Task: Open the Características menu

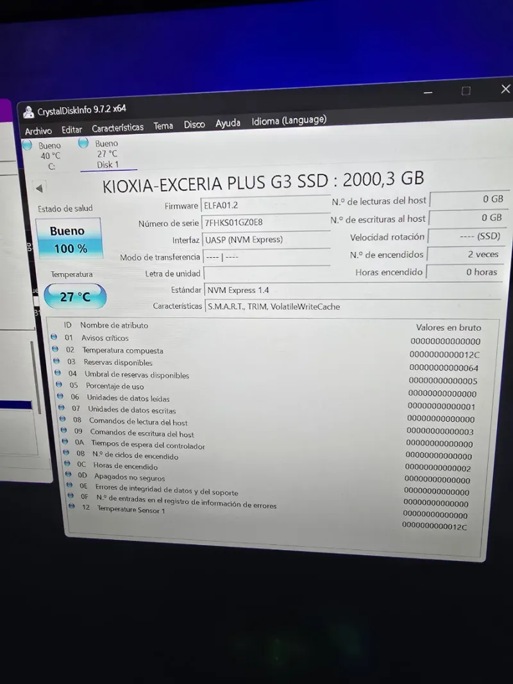Action: [x=117, y=128]
